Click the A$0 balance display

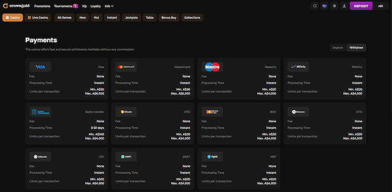tap(380, 6)
